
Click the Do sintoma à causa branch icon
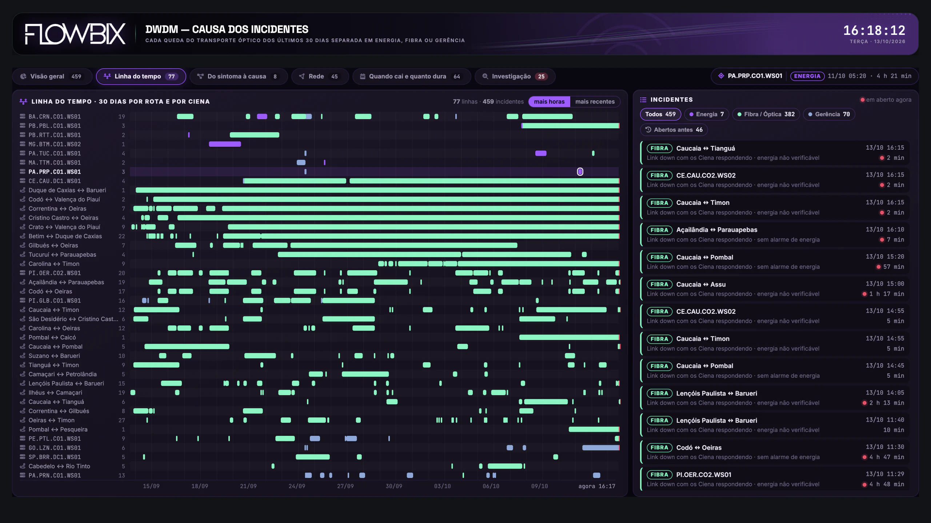tap(200, 76)
